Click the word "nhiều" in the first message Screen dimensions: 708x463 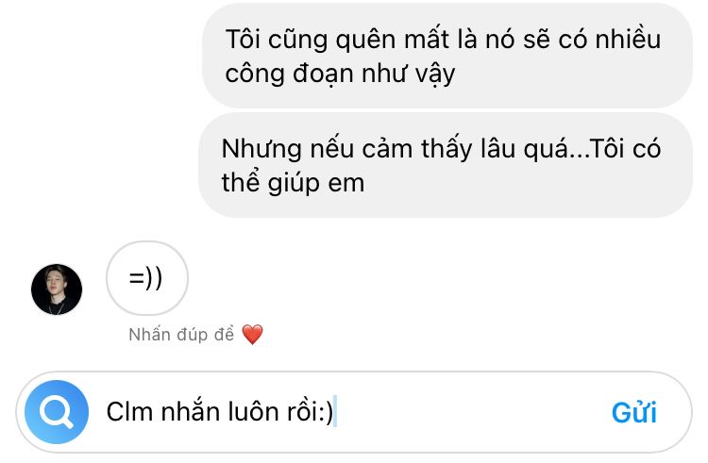[x=628, y=40]
